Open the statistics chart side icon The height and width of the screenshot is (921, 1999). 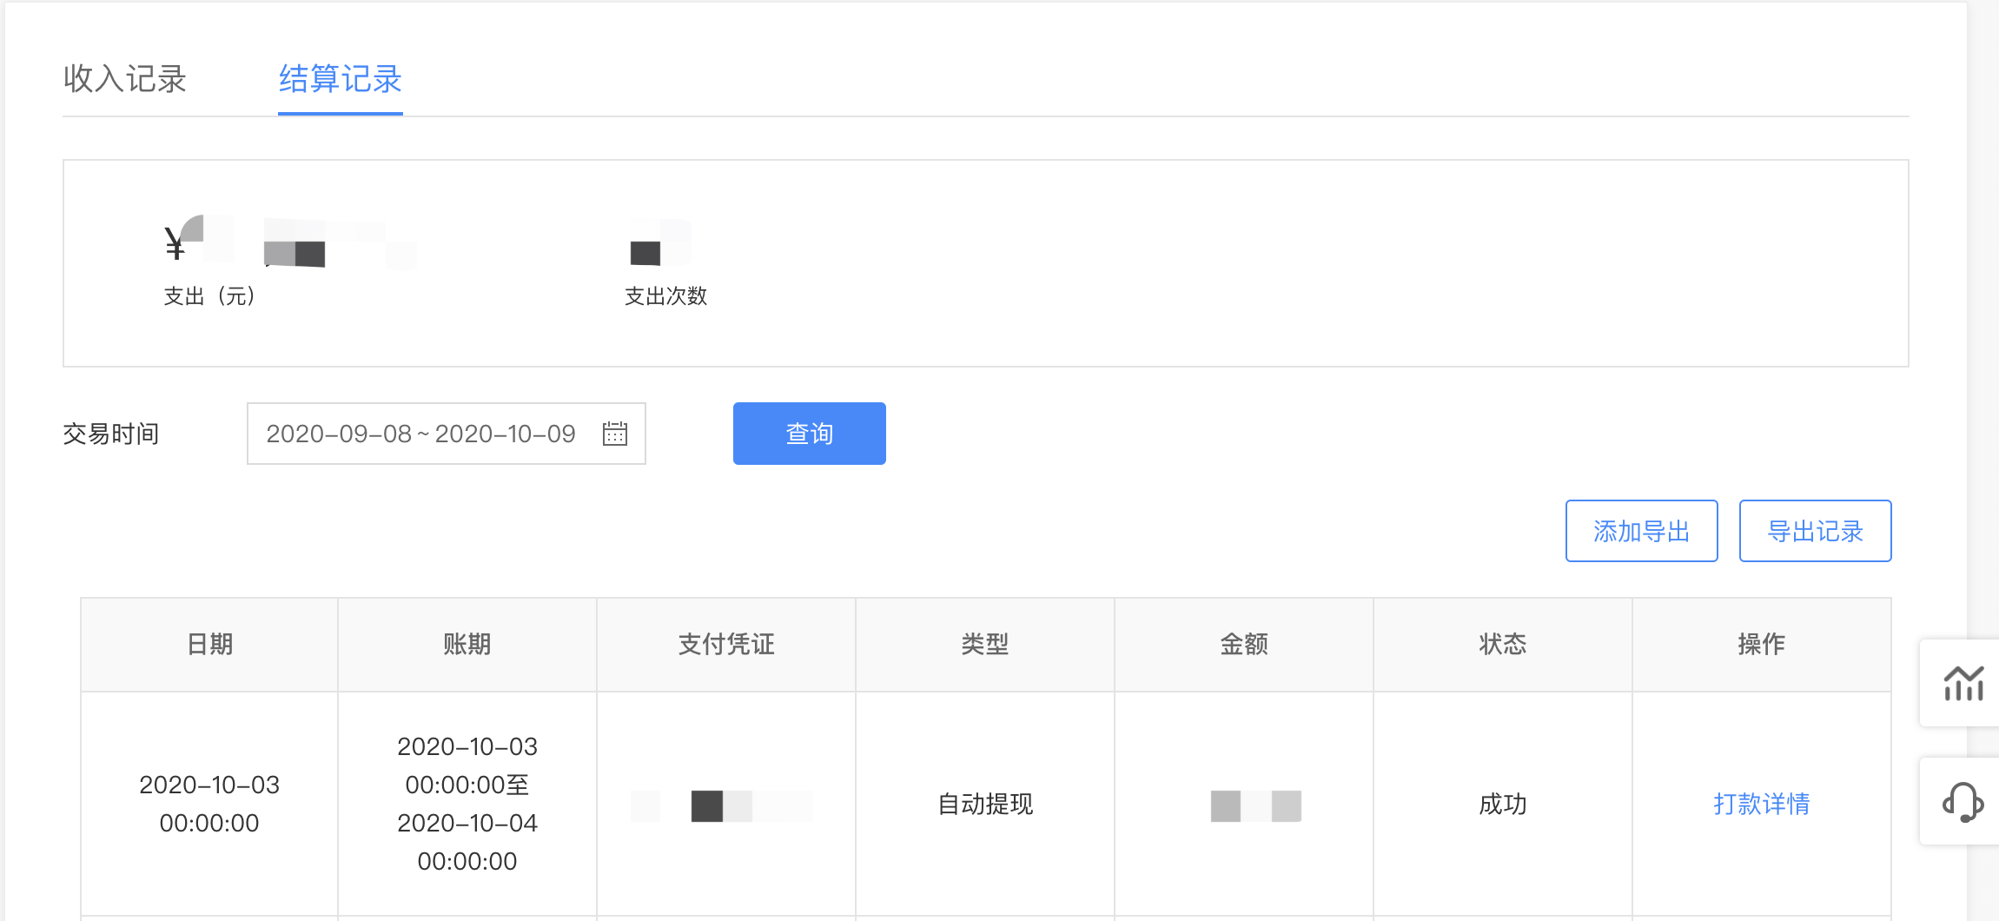pos(1963,683)
